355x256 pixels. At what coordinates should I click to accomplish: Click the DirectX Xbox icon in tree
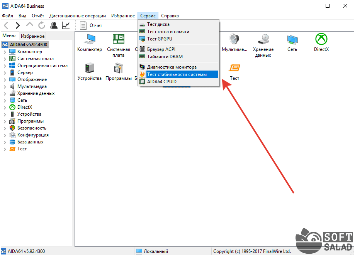12,107
